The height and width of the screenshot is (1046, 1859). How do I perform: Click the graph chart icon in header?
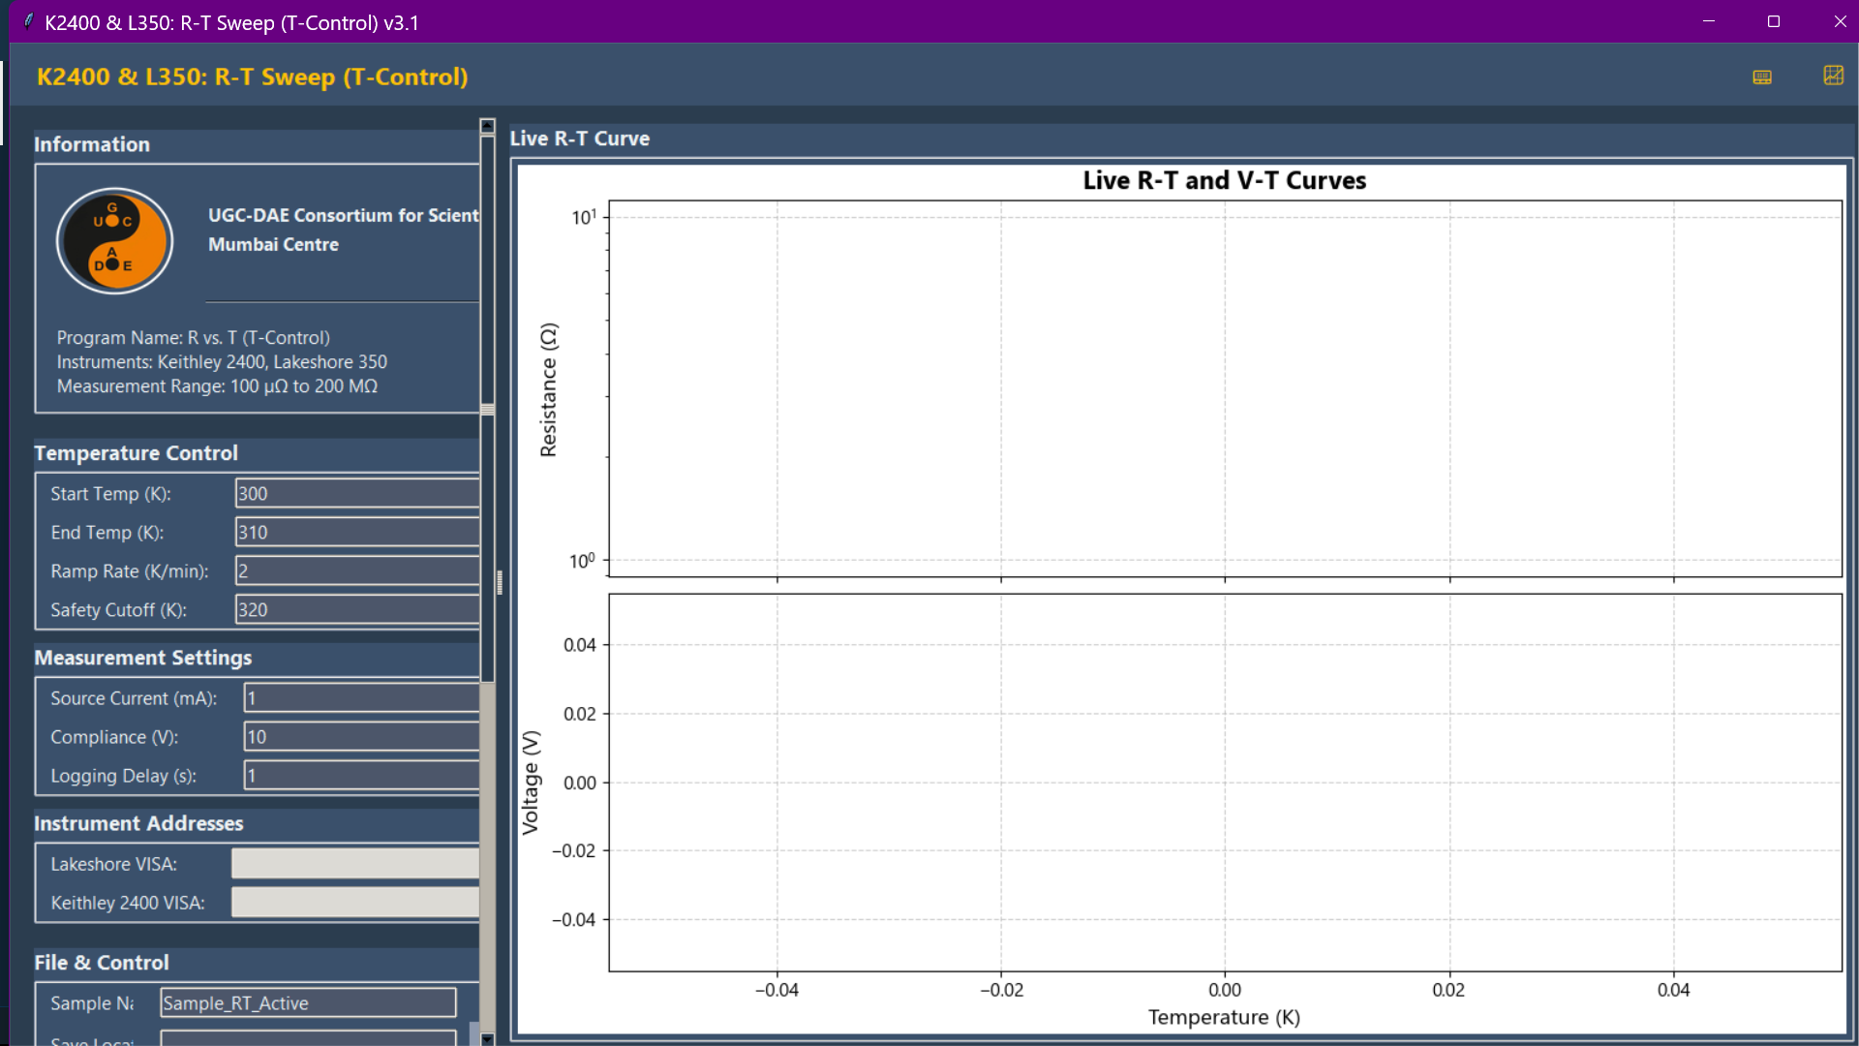point(1833,76)
